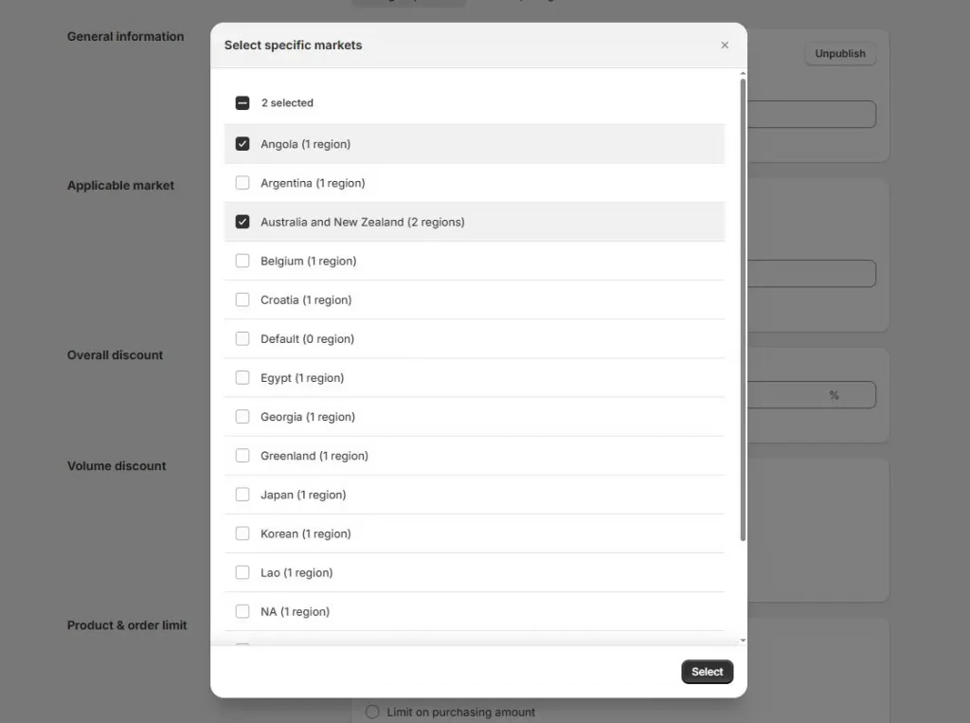Click the percentage discount input field
This screenshot has width=970, height=723.
pyautogui.click(x=815, y=395)
